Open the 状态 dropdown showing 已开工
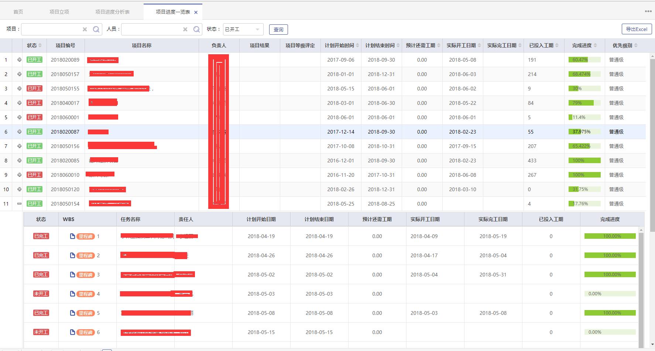655x351 pixels. click(243, 30)
